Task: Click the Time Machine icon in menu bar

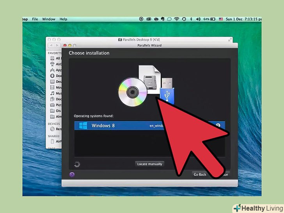Action: click(184, 19)
